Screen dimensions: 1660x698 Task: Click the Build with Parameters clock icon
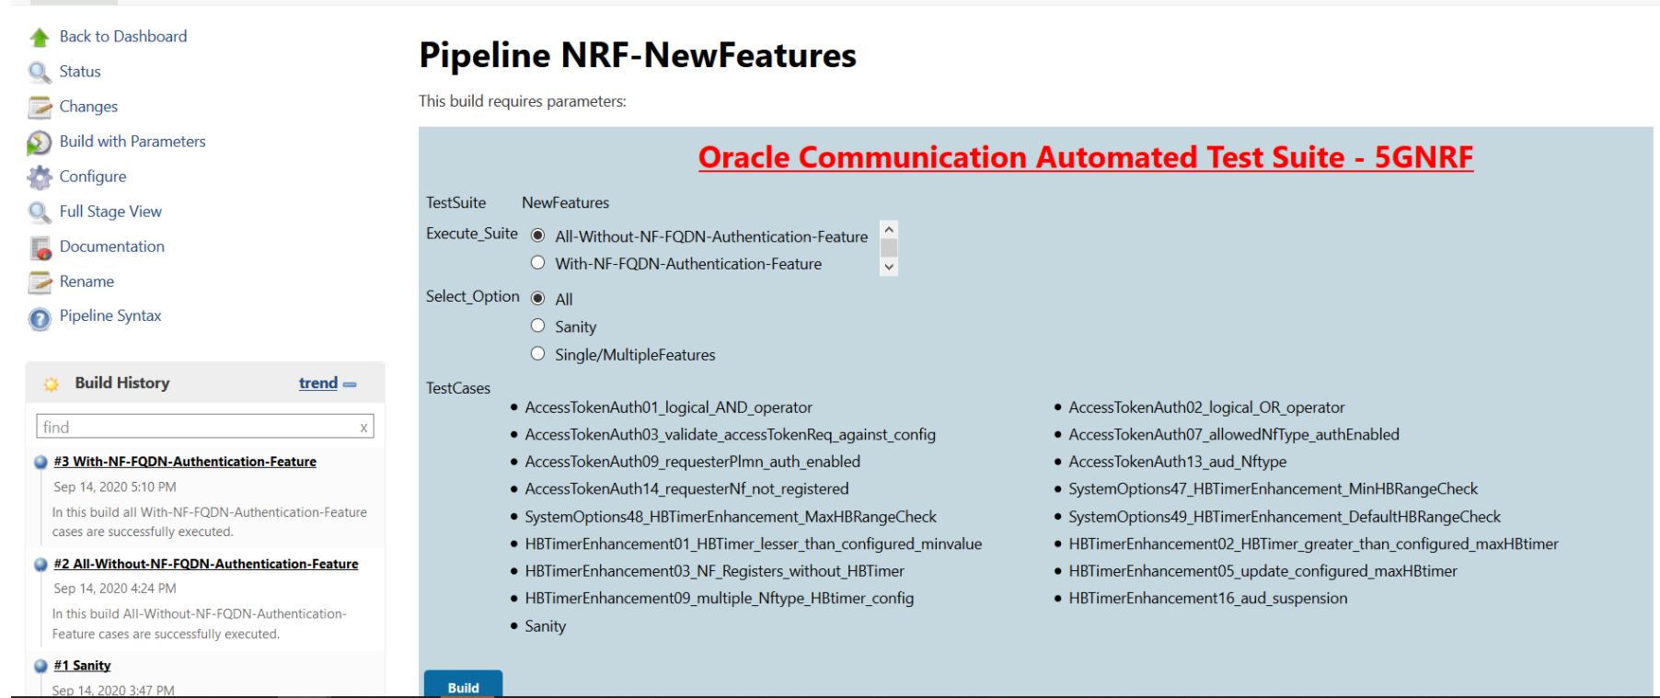point(39,143)
